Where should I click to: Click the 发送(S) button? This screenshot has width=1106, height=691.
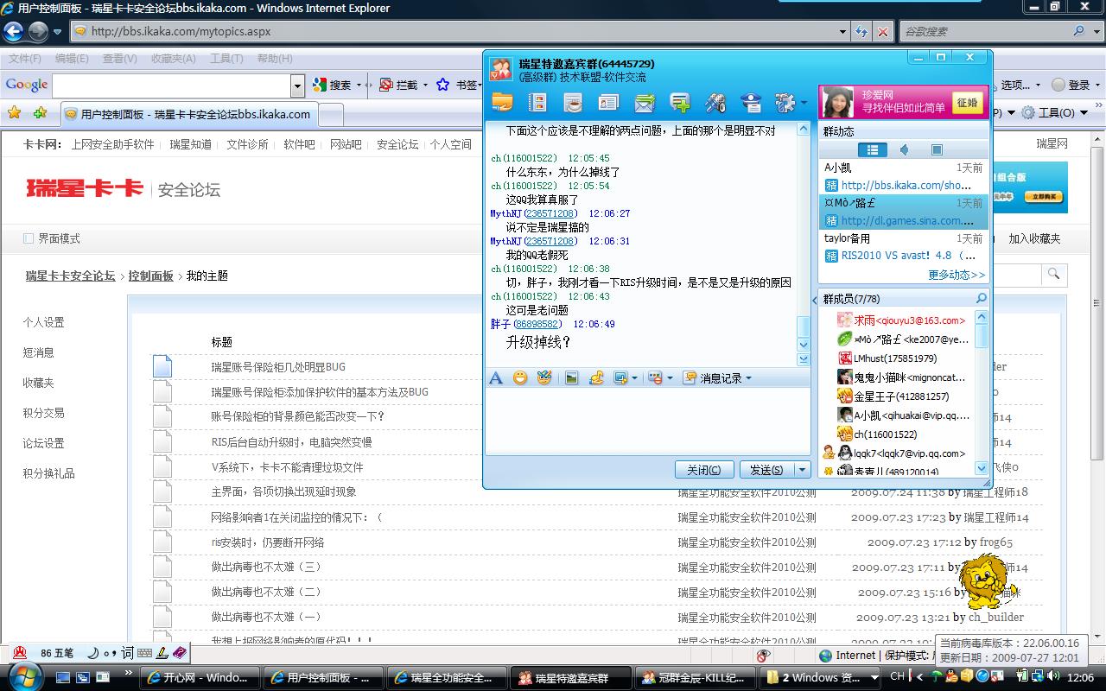pyautogui.click(x=766, y=470)
